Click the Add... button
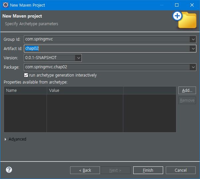The width and height of the screenshot is (200, 179). [187, 90]
